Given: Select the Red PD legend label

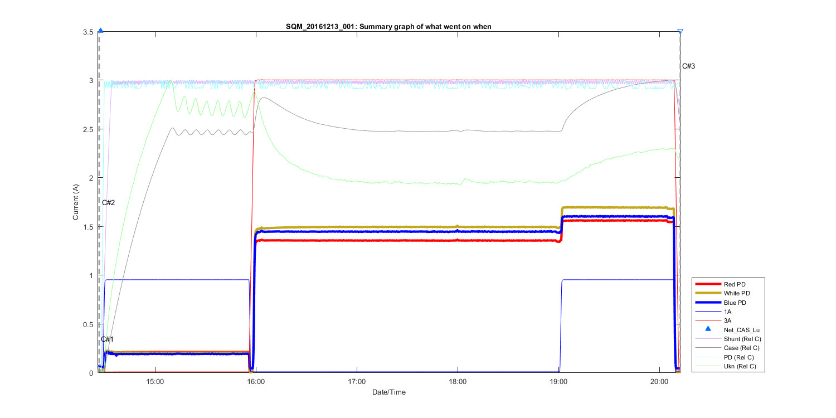Looking at the screenshot, I should (x=736, y=284).
